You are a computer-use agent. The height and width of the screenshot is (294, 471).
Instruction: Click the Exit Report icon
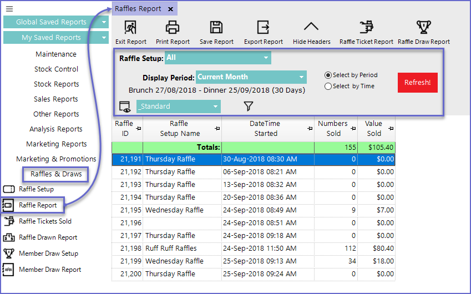[131, 28]
